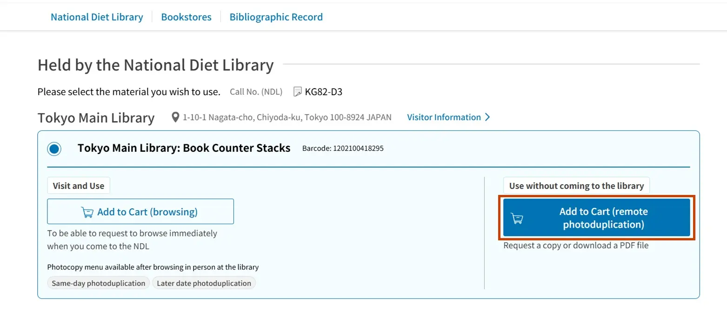
Task: Open the Visitor Information link
Action: [444, 117]
